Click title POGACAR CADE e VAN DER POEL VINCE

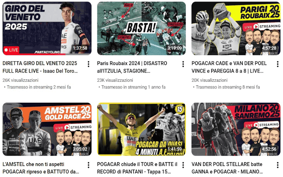(x=229, y=67)
